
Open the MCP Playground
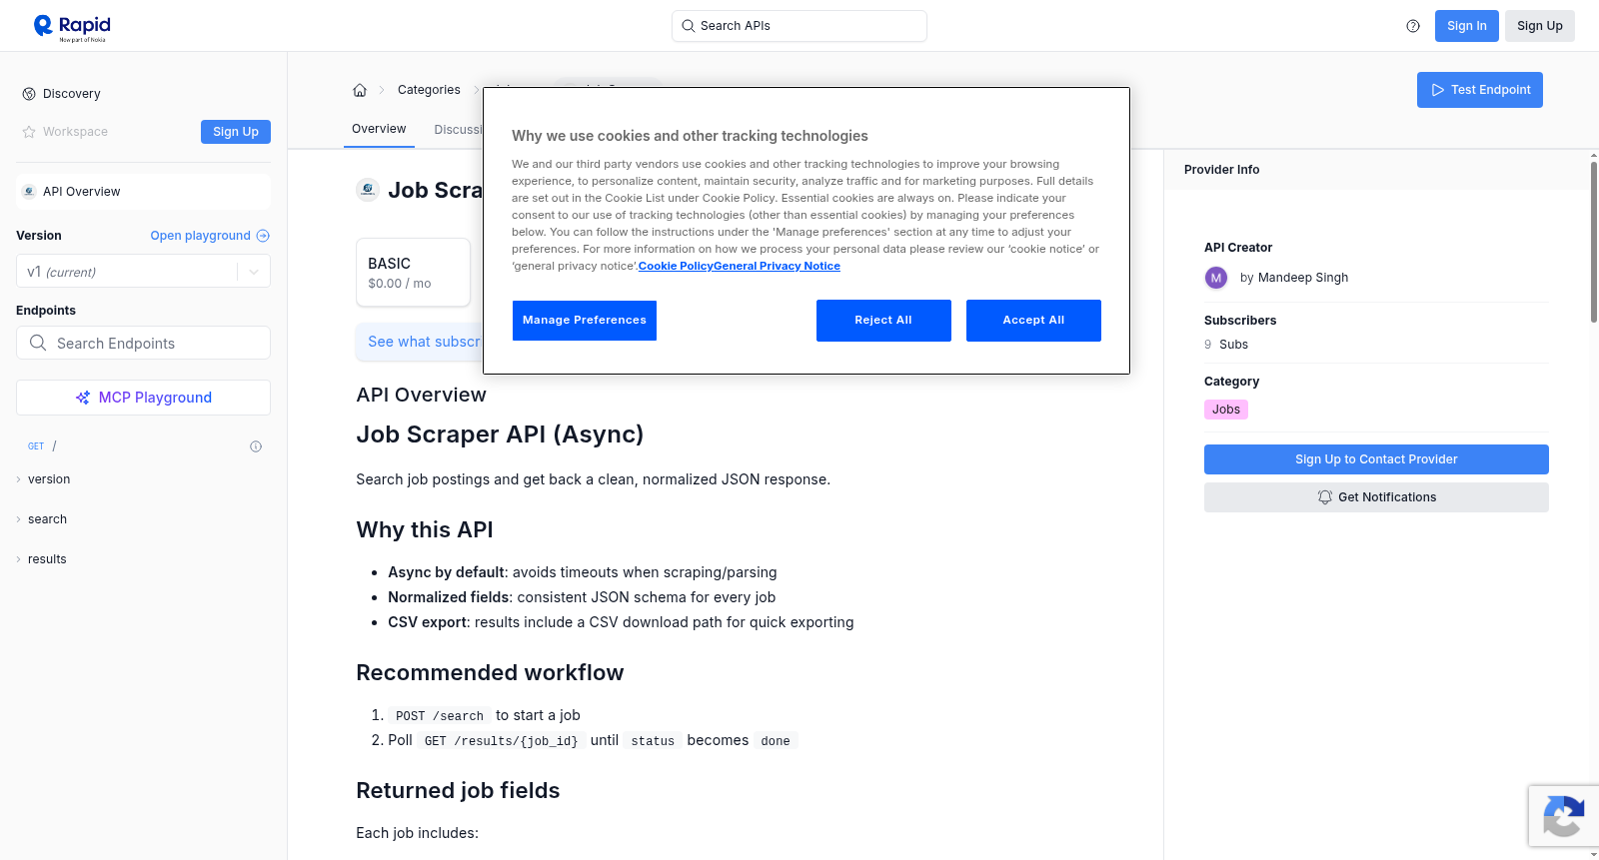pyautogui.click(x=143, y=398)
